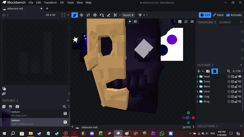The image size is (244, 137).
Task: Search textures with magnifier icon
Action: (x=64, y=107)
